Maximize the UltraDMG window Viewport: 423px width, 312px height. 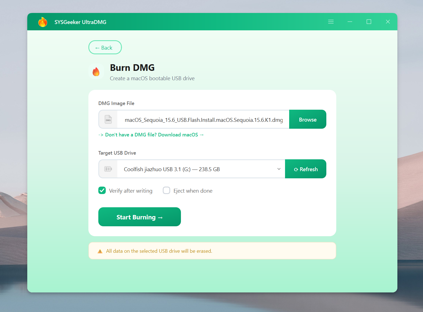(369, 22)
